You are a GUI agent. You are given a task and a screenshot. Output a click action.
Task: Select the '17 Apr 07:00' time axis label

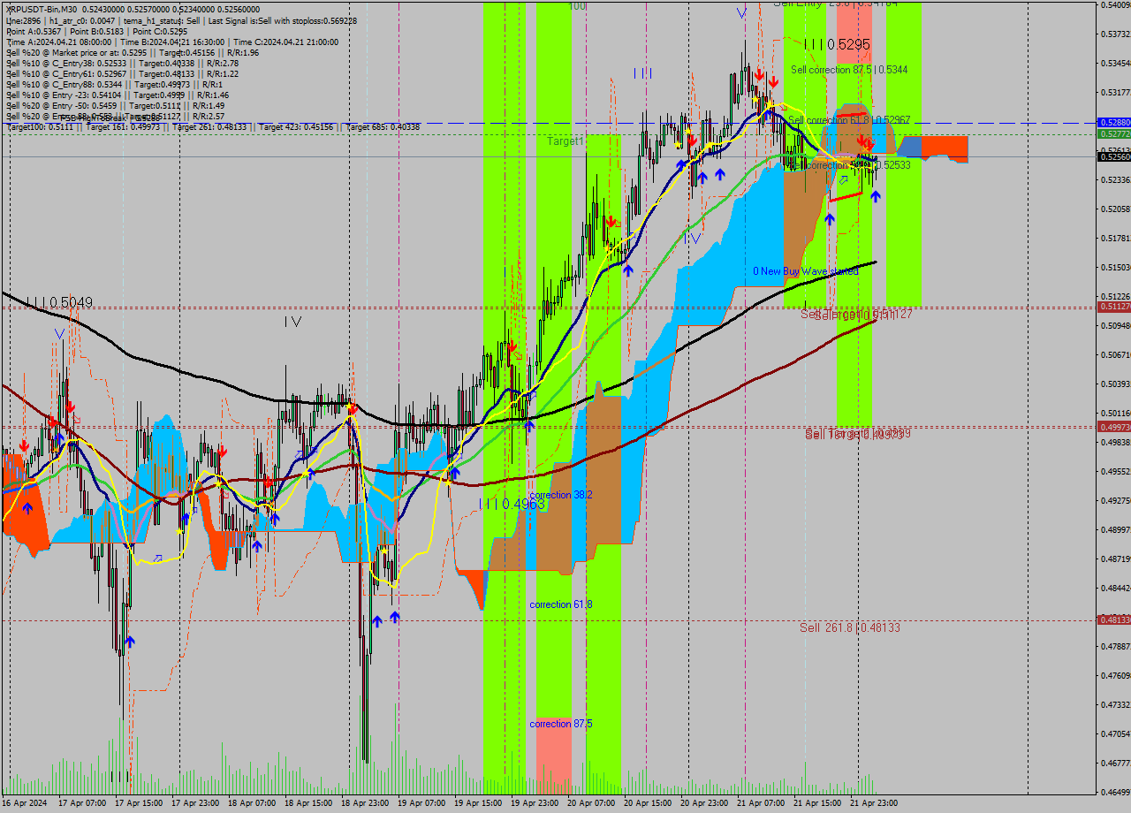pyautogui.click(x=81, y=803)
